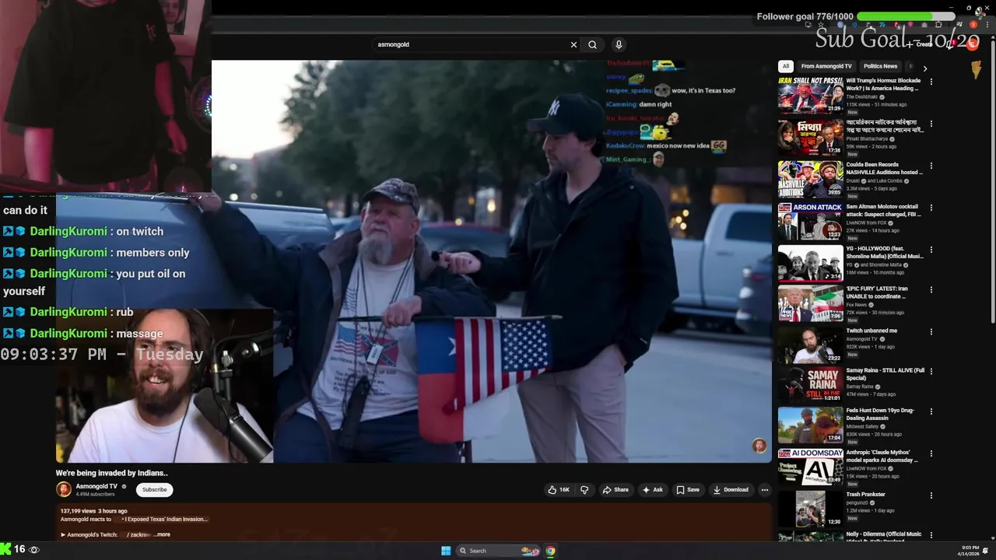Open the Midwest Safety channel link
The image size is (996, 560).
(x=864, y=426)
